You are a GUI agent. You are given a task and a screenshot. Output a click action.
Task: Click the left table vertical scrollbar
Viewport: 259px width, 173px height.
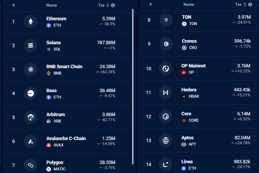pyautogui.click(x=133, y=87)
